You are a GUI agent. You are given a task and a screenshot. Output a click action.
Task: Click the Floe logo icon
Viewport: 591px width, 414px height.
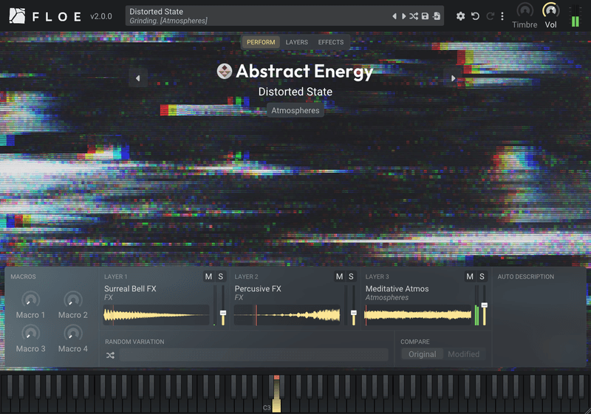pos(17,16)
